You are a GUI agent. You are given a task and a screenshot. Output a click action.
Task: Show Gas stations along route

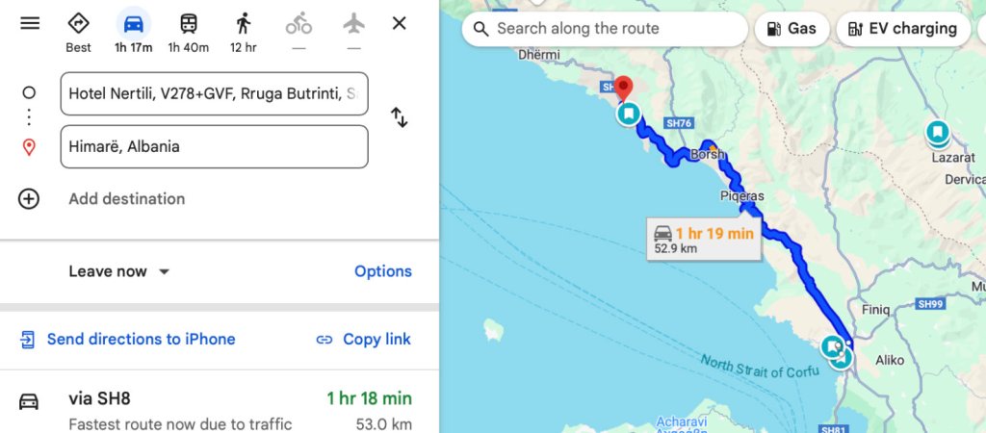[x=791, y=29]
